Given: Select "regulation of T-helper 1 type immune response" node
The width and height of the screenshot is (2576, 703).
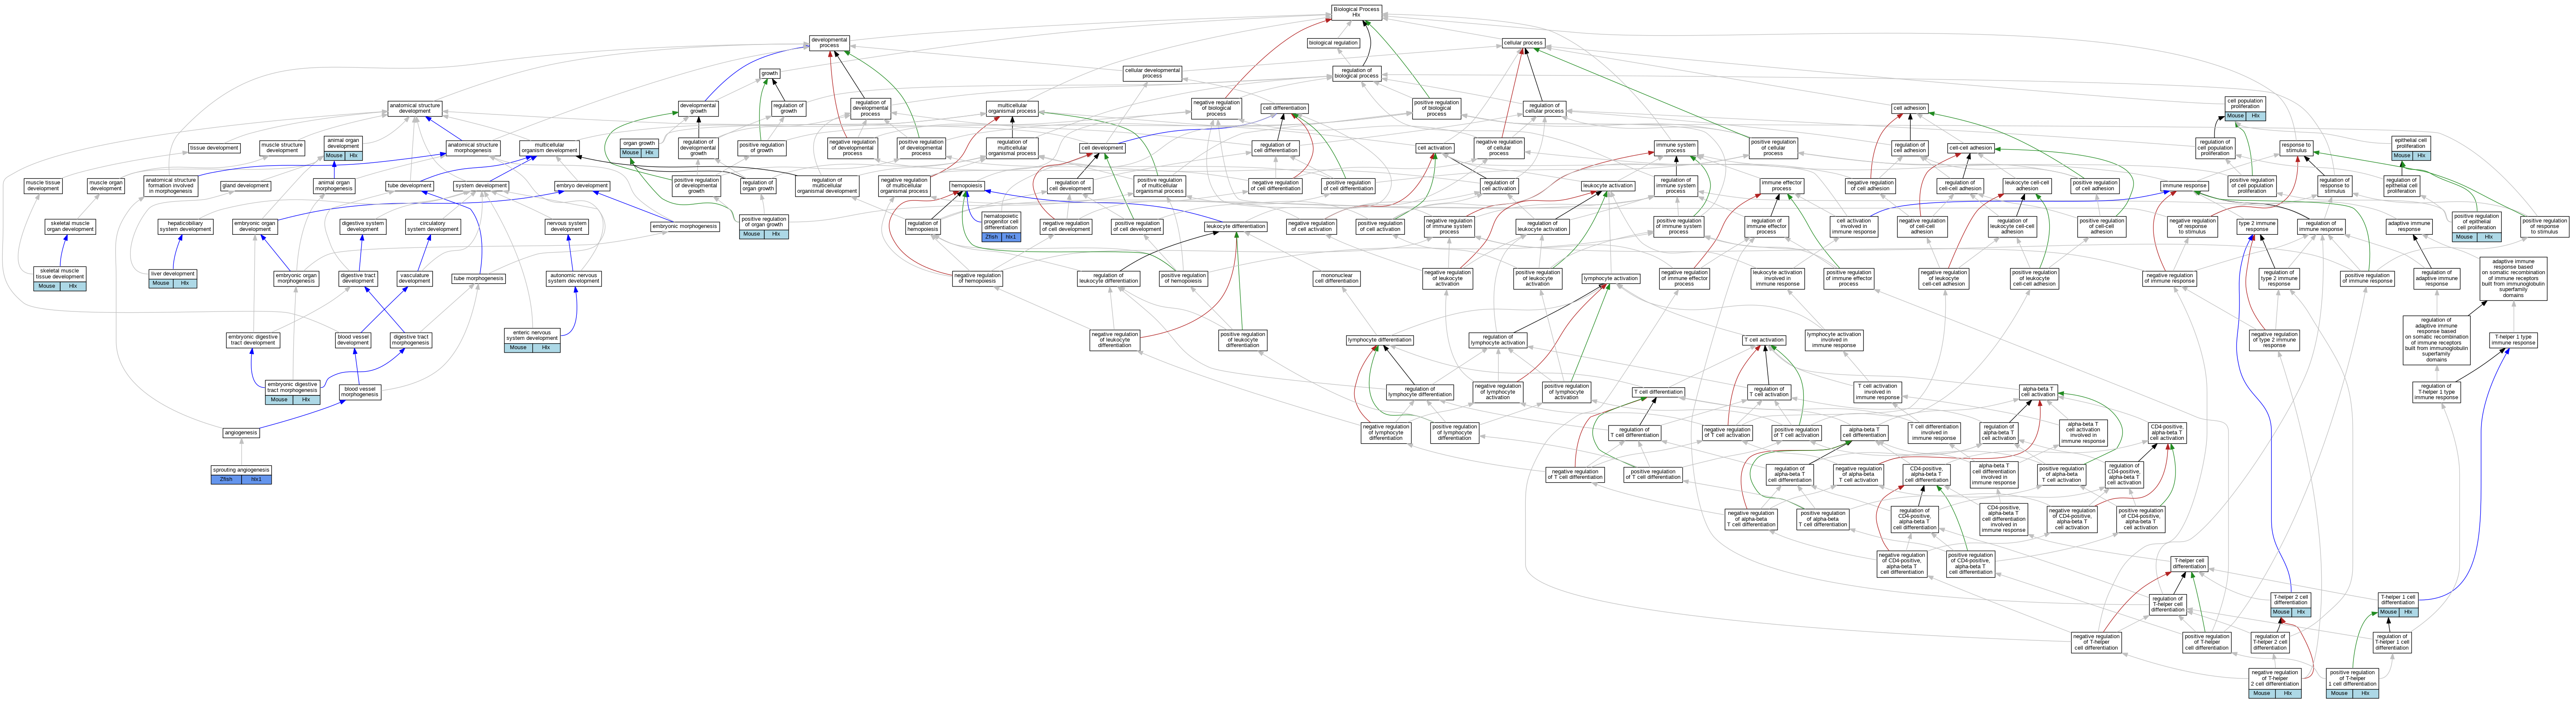Looking at the screenshot, I should (x=2436, y=391).
